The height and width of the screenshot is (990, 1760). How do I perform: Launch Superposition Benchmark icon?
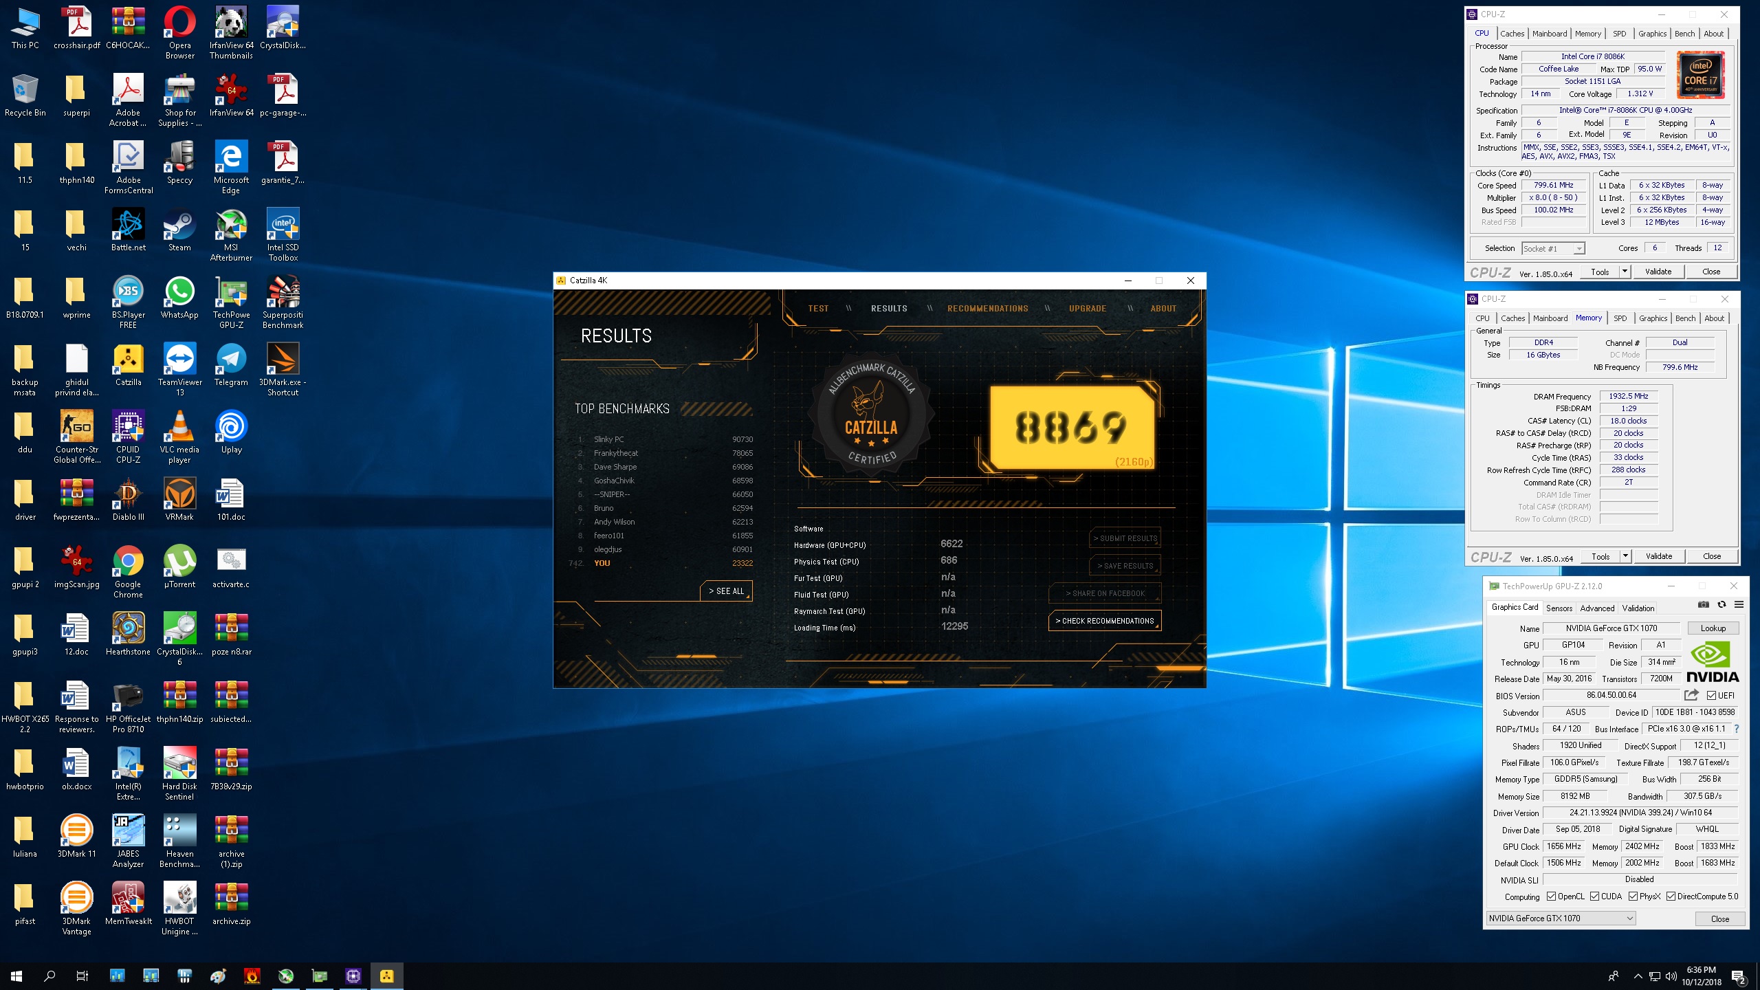click(x=283, y=302)
